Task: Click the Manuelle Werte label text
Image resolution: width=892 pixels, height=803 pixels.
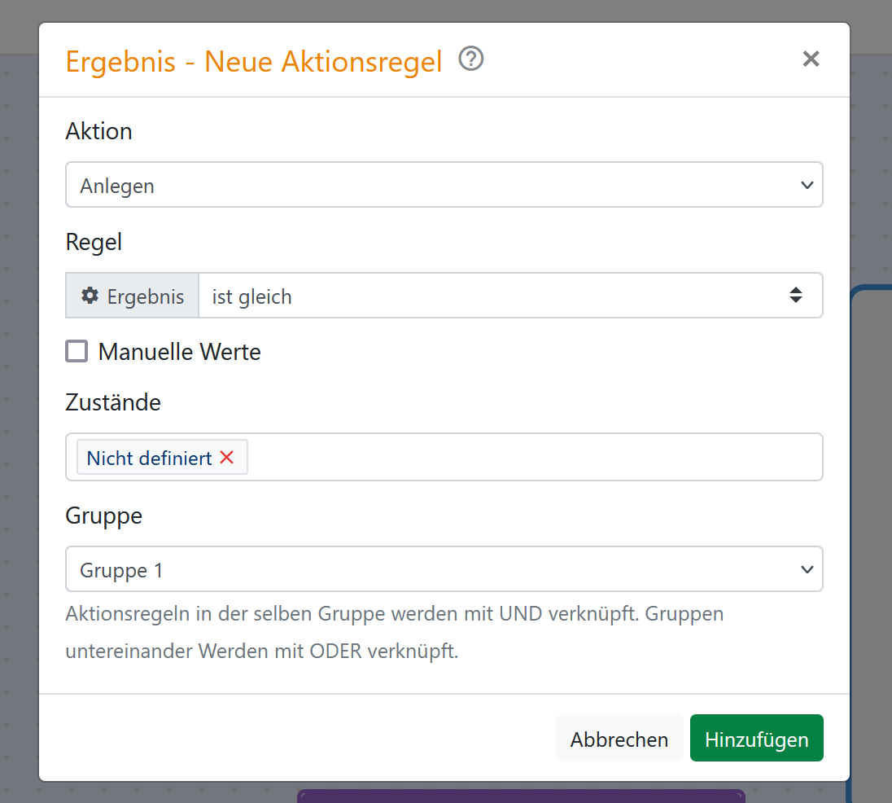Action: [179, 352]
